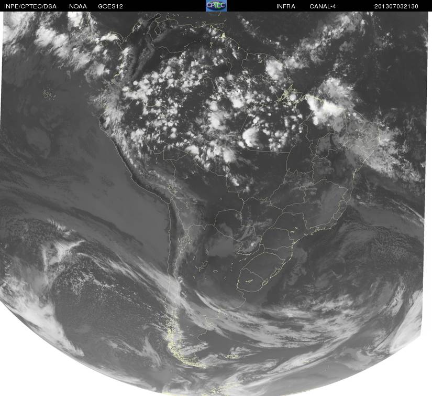Click the GOES12 satellite label

(110, 6)
